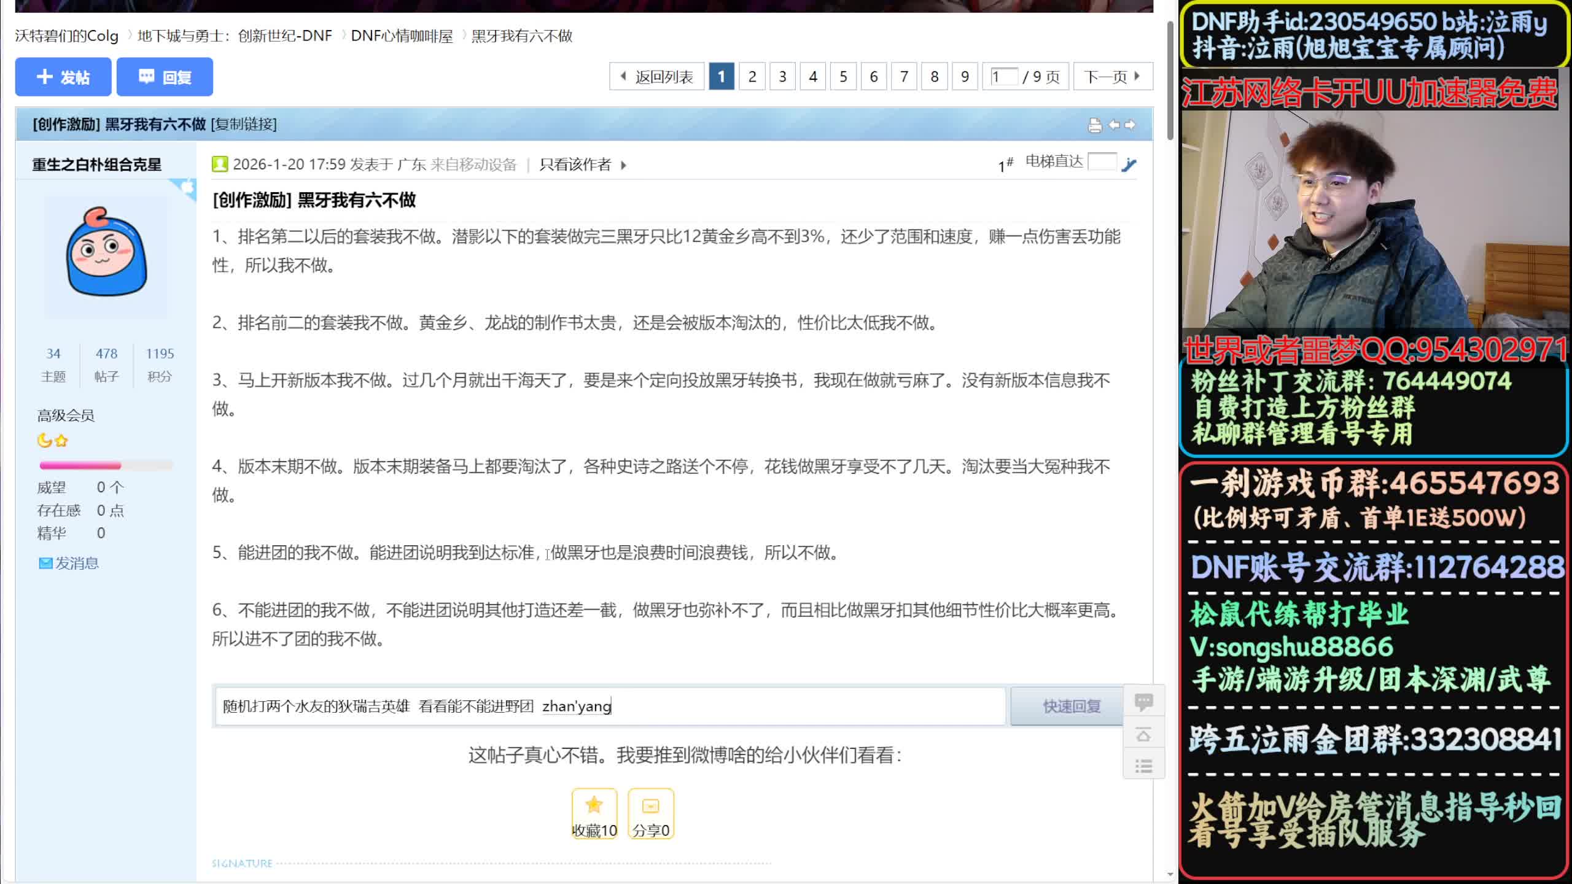Open the thread list floating icon

(1143, 766)
